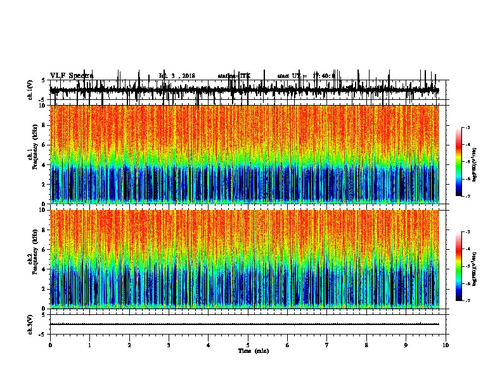Click the 'ch.3(V)' waveform axis label
Screen dimensions: 502x387
click(x=30, y=324)
